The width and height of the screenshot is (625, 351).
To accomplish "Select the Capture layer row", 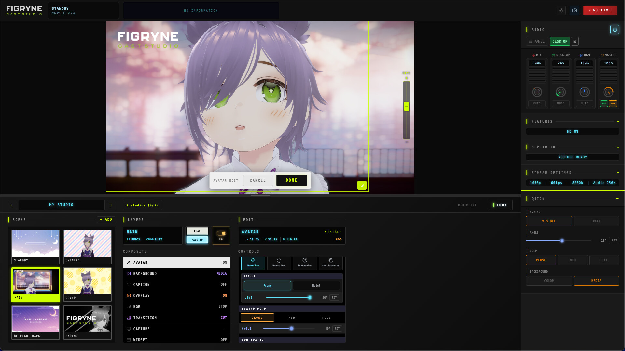I will (x=177, y=329).
